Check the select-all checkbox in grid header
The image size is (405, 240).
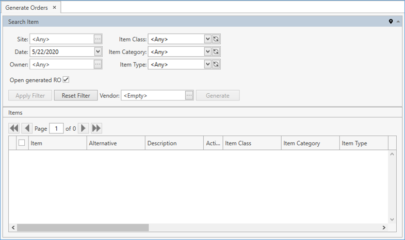coord(22,143)
